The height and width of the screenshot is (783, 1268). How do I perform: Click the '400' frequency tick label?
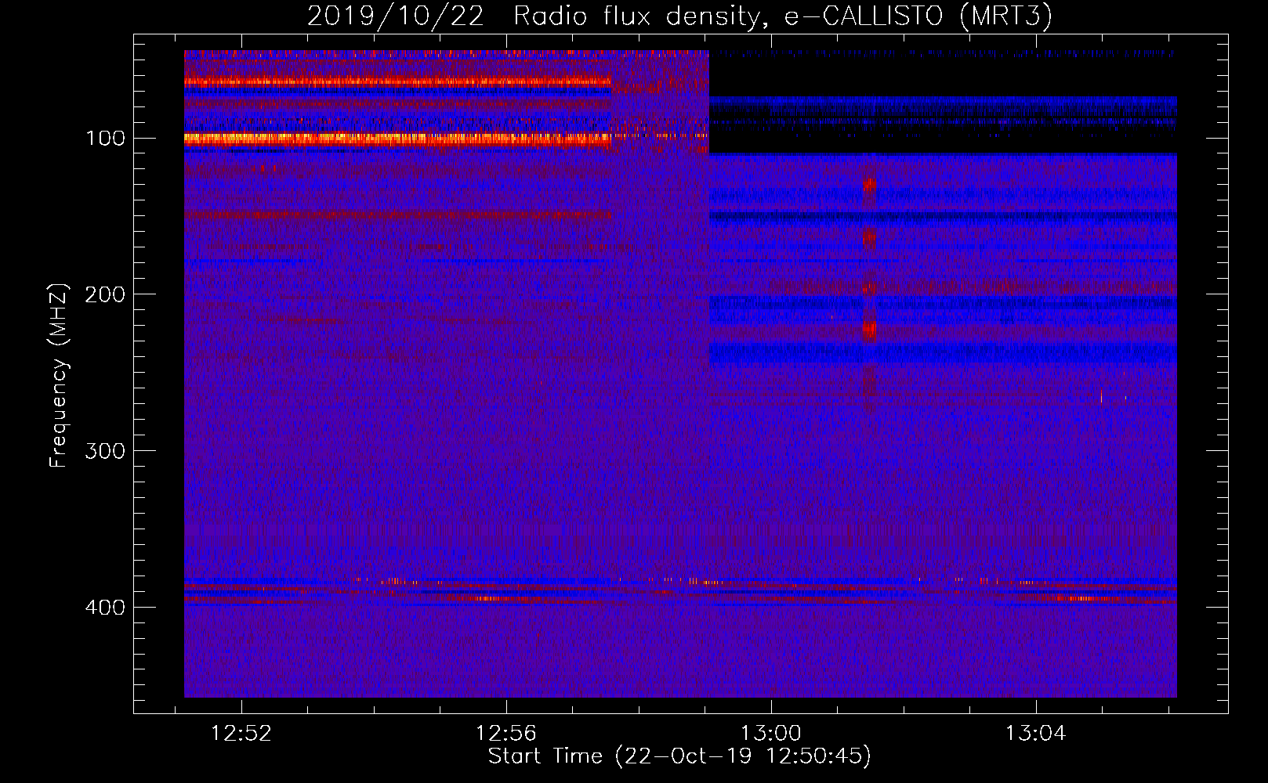coord(105,608)
